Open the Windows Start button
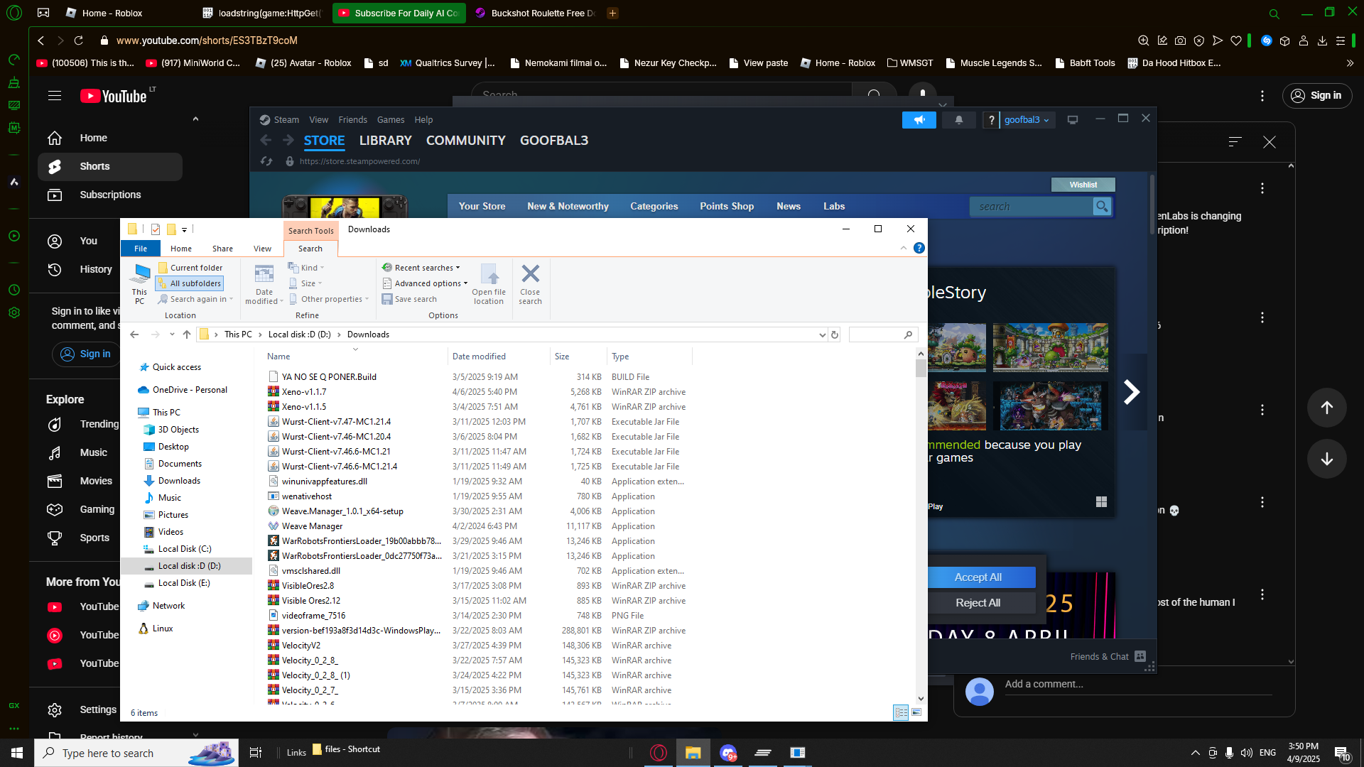1364x767 pixels. click(x=17, y=753)
